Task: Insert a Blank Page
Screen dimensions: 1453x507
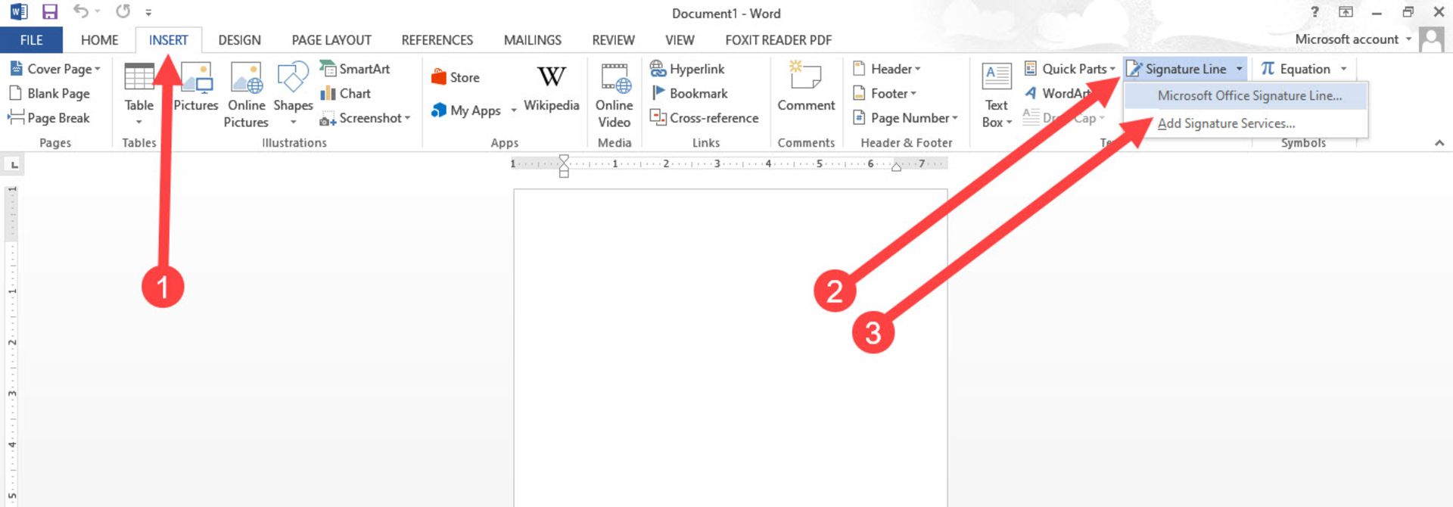Action: coord(49,94)
